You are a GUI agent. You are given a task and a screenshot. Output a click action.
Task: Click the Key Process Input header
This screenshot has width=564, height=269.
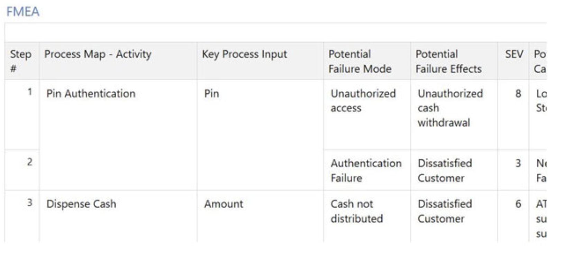[x=245, y=54]
